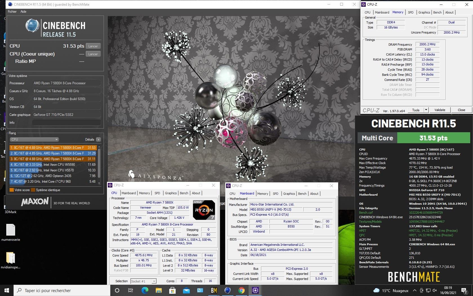Click the taskbar search box
473x296 pixels.
tap(62, 290)
